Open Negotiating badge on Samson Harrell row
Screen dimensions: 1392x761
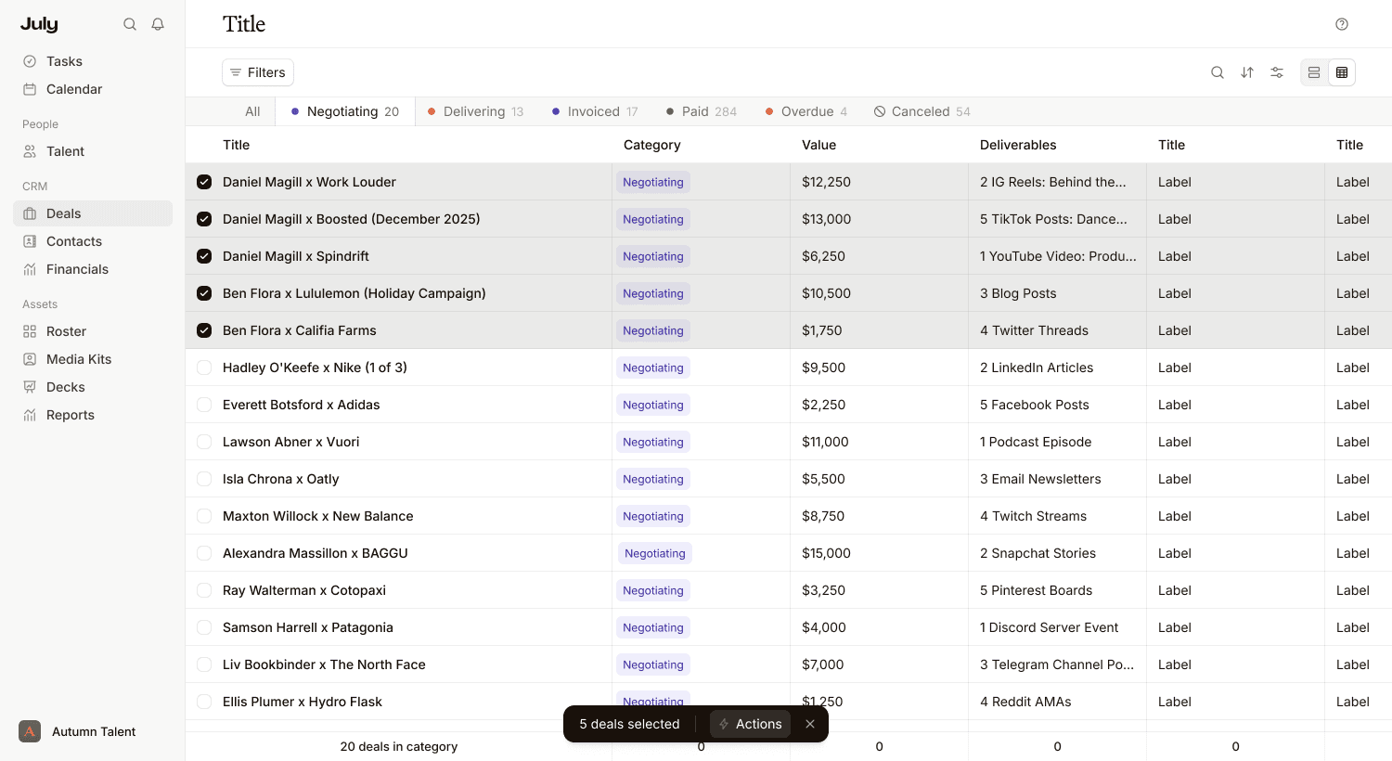tap(653, 627)
